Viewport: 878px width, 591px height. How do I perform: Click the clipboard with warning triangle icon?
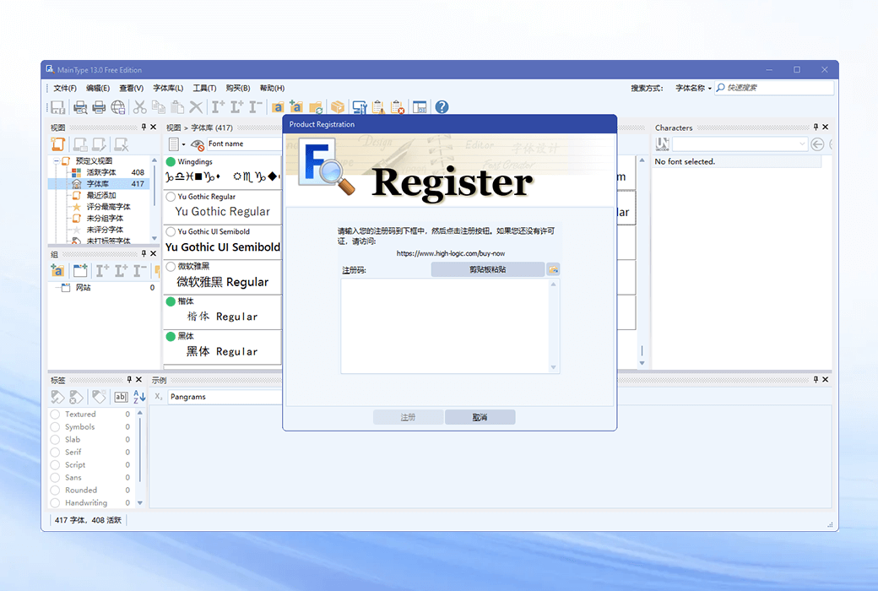click(378, 107)
